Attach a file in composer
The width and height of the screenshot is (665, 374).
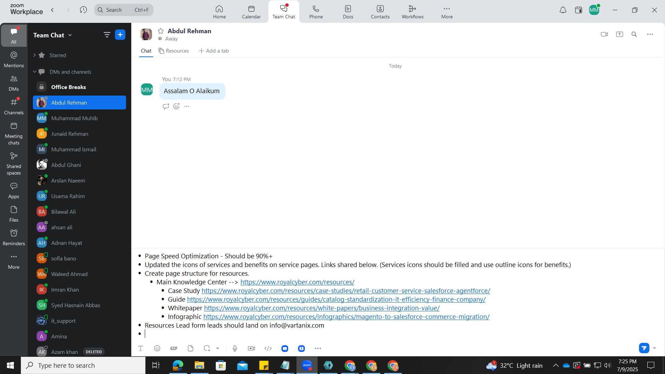pos(190,348)
